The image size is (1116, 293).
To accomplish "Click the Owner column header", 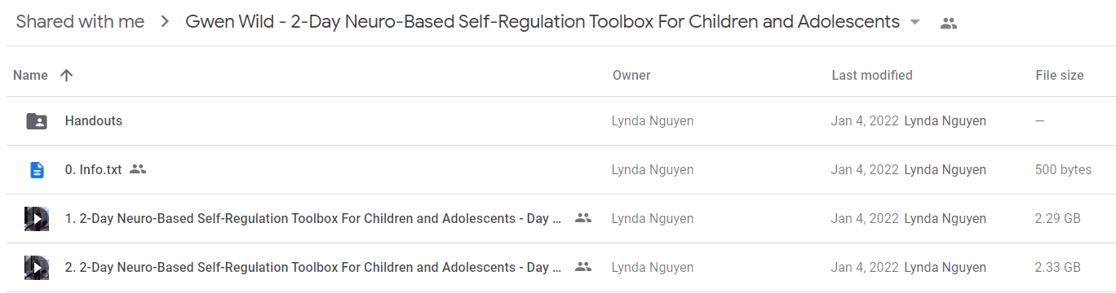I will [631, 75].
